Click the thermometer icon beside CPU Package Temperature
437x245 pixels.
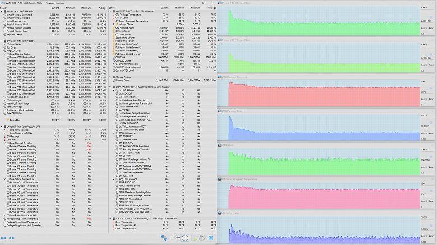[114, 15]
